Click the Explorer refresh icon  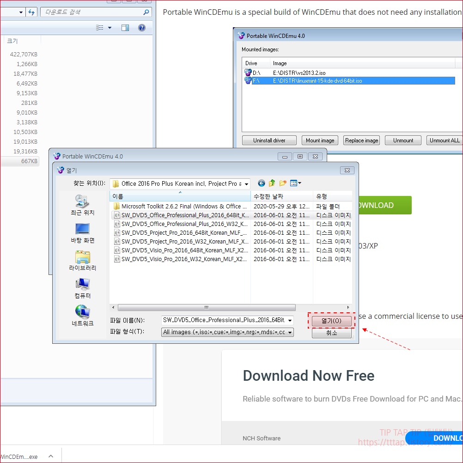point(31,12)
